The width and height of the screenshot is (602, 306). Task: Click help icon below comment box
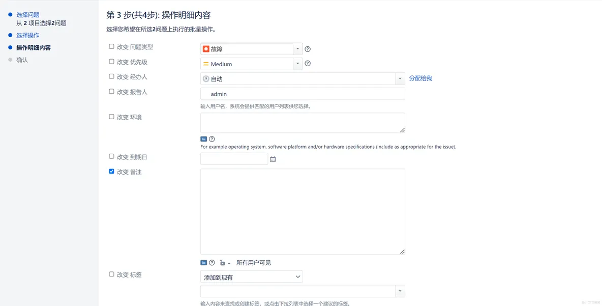212,263
